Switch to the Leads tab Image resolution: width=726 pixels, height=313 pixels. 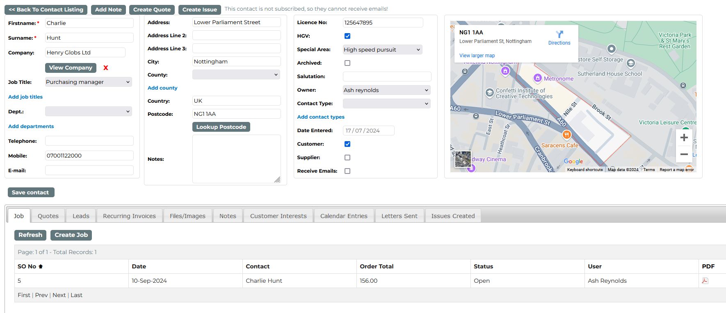tap(81, 216)
